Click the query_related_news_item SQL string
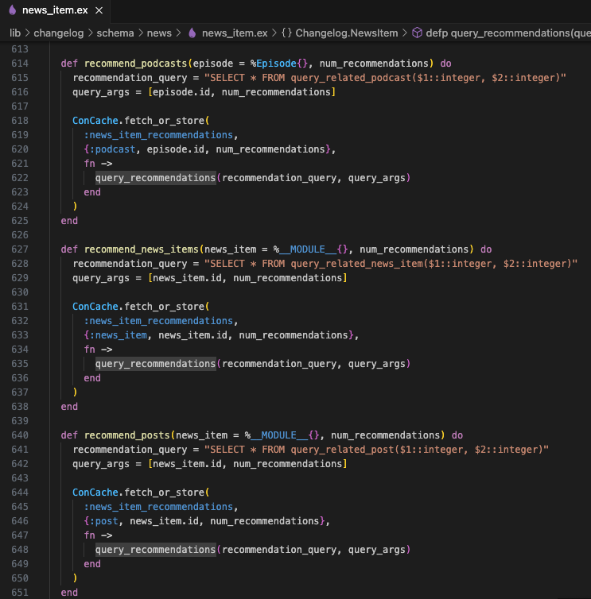Screen dimensions: 591x599 [391, 264]
